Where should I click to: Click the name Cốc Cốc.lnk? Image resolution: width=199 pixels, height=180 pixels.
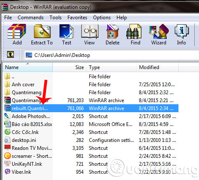(x=25, y=132)
